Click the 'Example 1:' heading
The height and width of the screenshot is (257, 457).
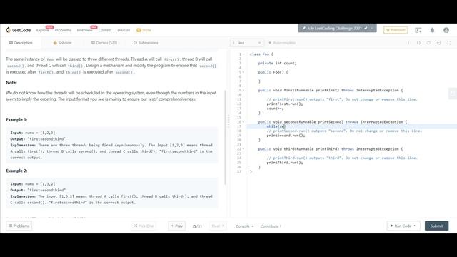click(16, 120)
